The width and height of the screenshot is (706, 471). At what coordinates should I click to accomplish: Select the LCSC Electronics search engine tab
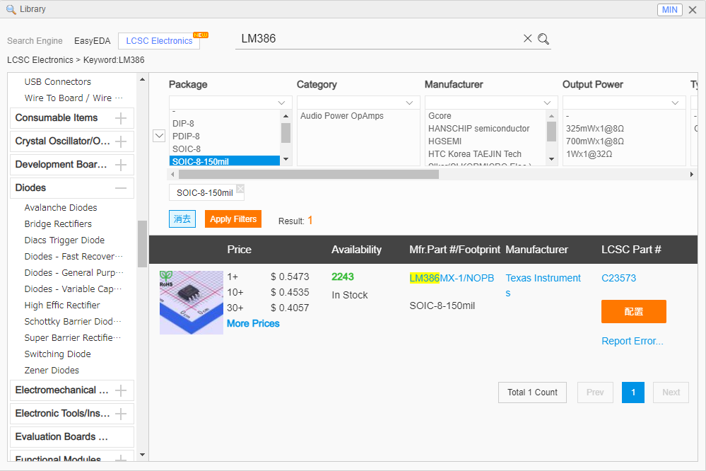[159, 41]
